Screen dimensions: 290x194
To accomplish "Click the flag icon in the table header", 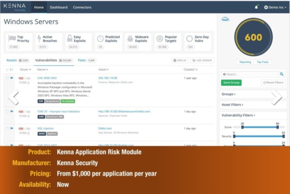I will 12,69.
